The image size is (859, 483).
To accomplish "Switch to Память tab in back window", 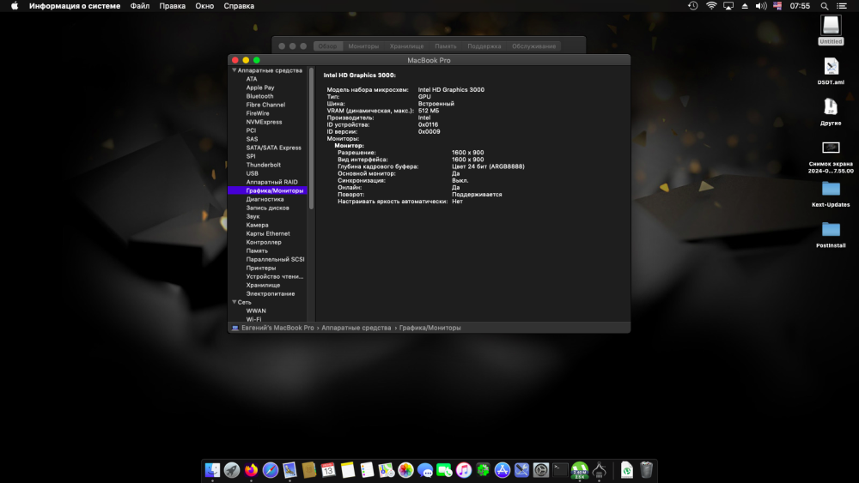I will 445,46.
